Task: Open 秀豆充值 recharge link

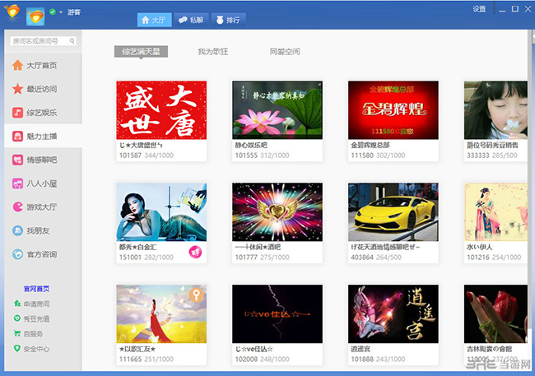Action: tap(35, 318)
